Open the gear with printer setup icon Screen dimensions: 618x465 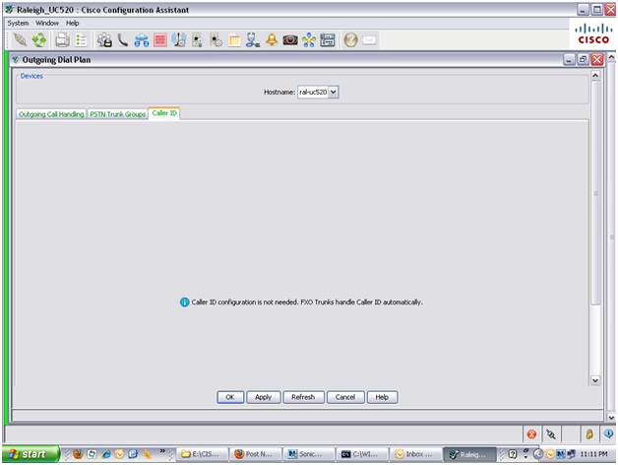click(104, 39)
